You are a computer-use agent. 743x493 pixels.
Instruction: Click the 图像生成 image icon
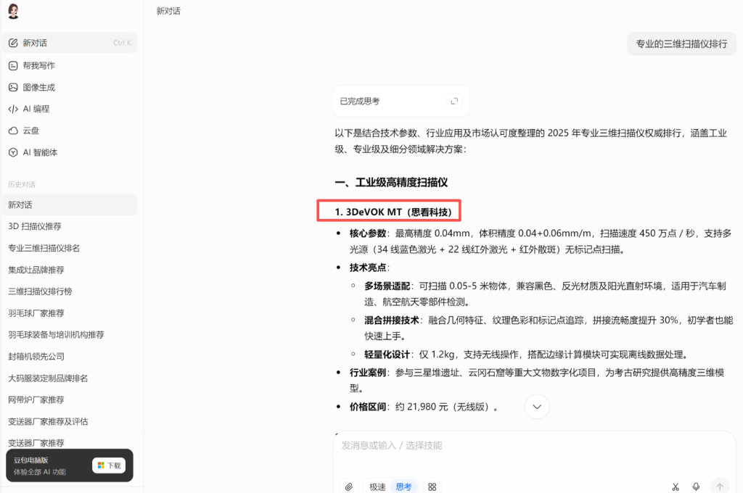pos(13,87)
